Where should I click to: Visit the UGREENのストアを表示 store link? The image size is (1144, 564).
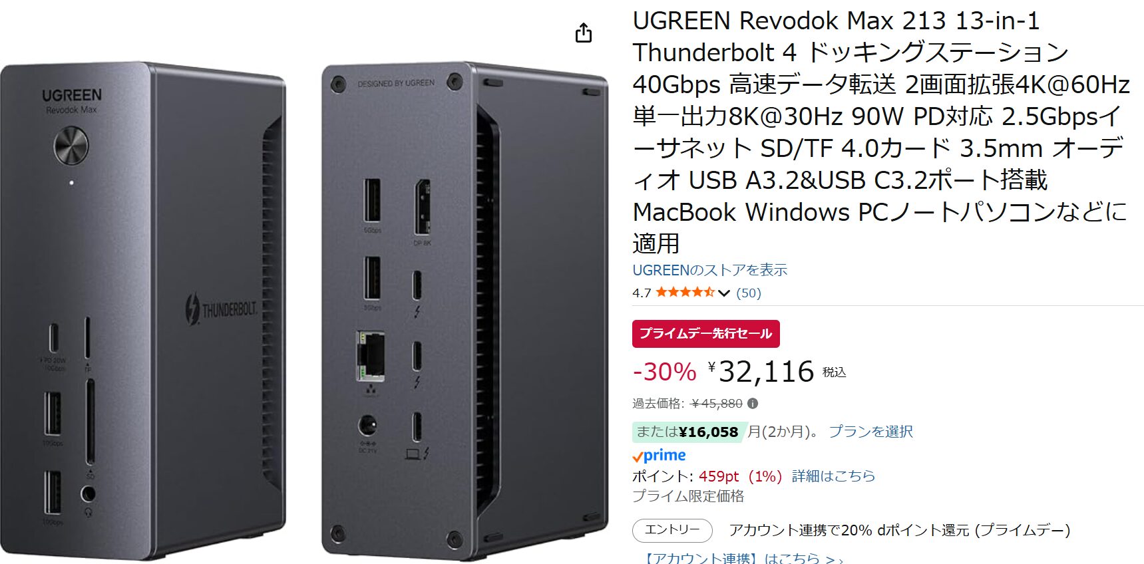[x=709, y=270]
